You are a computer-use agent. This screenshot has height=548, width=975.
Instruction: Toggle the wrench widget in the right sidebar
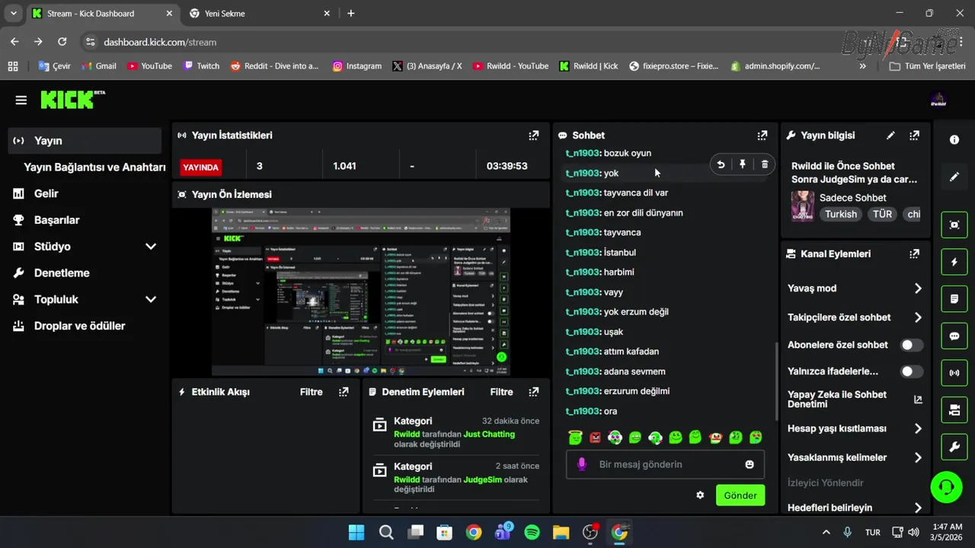pyautogui.click(x=954, y=448)
